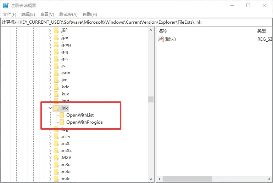Click the OpenWithProgids folder icon
The image size is (273, 183).
click(62, 122)
